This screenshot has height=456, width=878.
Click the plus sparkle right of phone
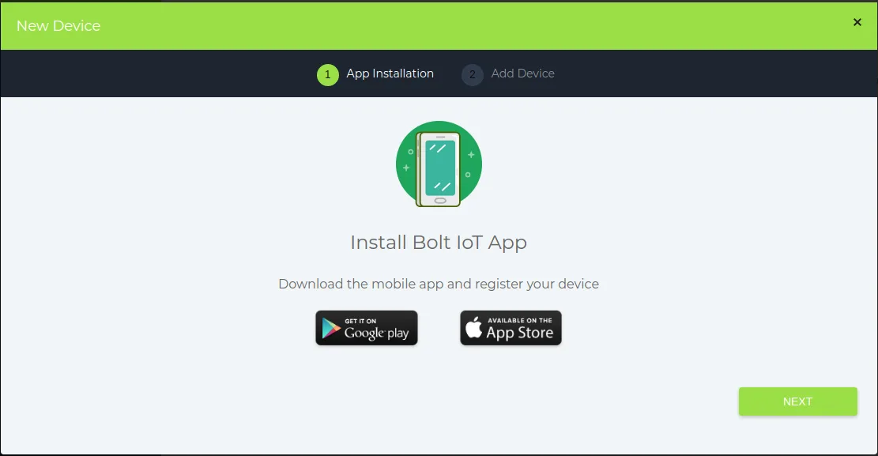coord(471,155)
